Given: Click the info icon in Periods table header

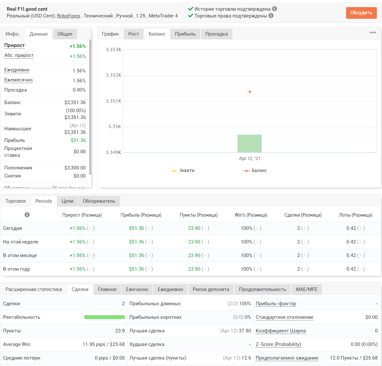Looking at the screenshot, I should (x=27, y=215).
